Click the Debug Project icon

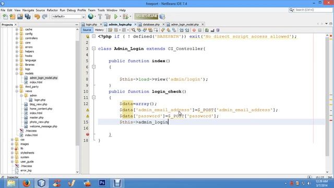[x=125, y=17]
